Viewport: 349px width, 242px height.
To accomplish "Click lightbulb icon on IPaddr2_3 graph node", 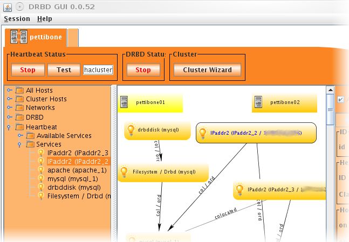I will pyautogui.click(x=239, y=190).
